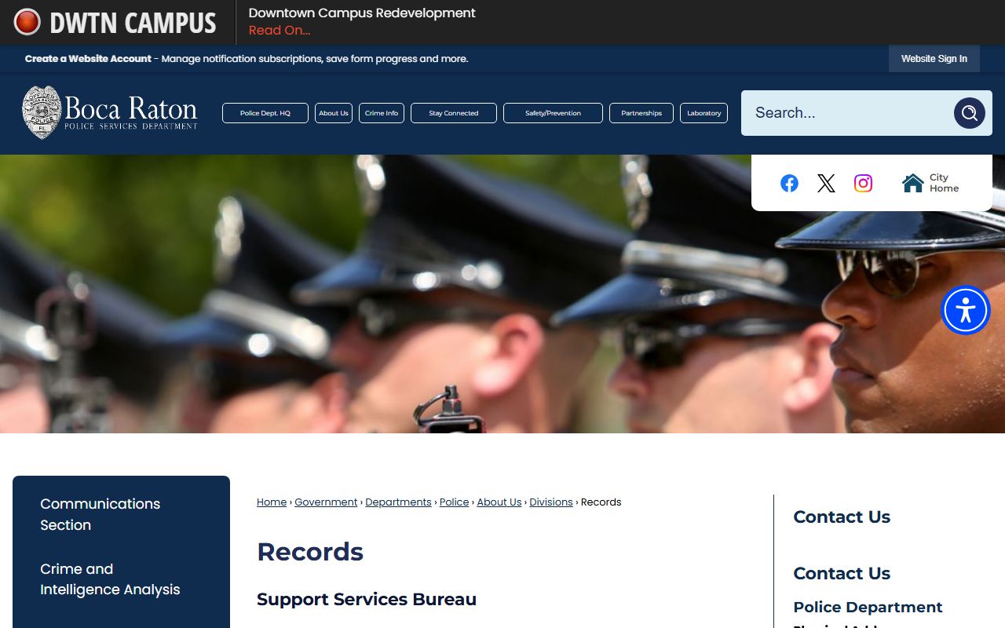Screen dimensions: 1005x628
Task: Open Crime and Intelligence Analysis sidebar link
Action: 110,579
